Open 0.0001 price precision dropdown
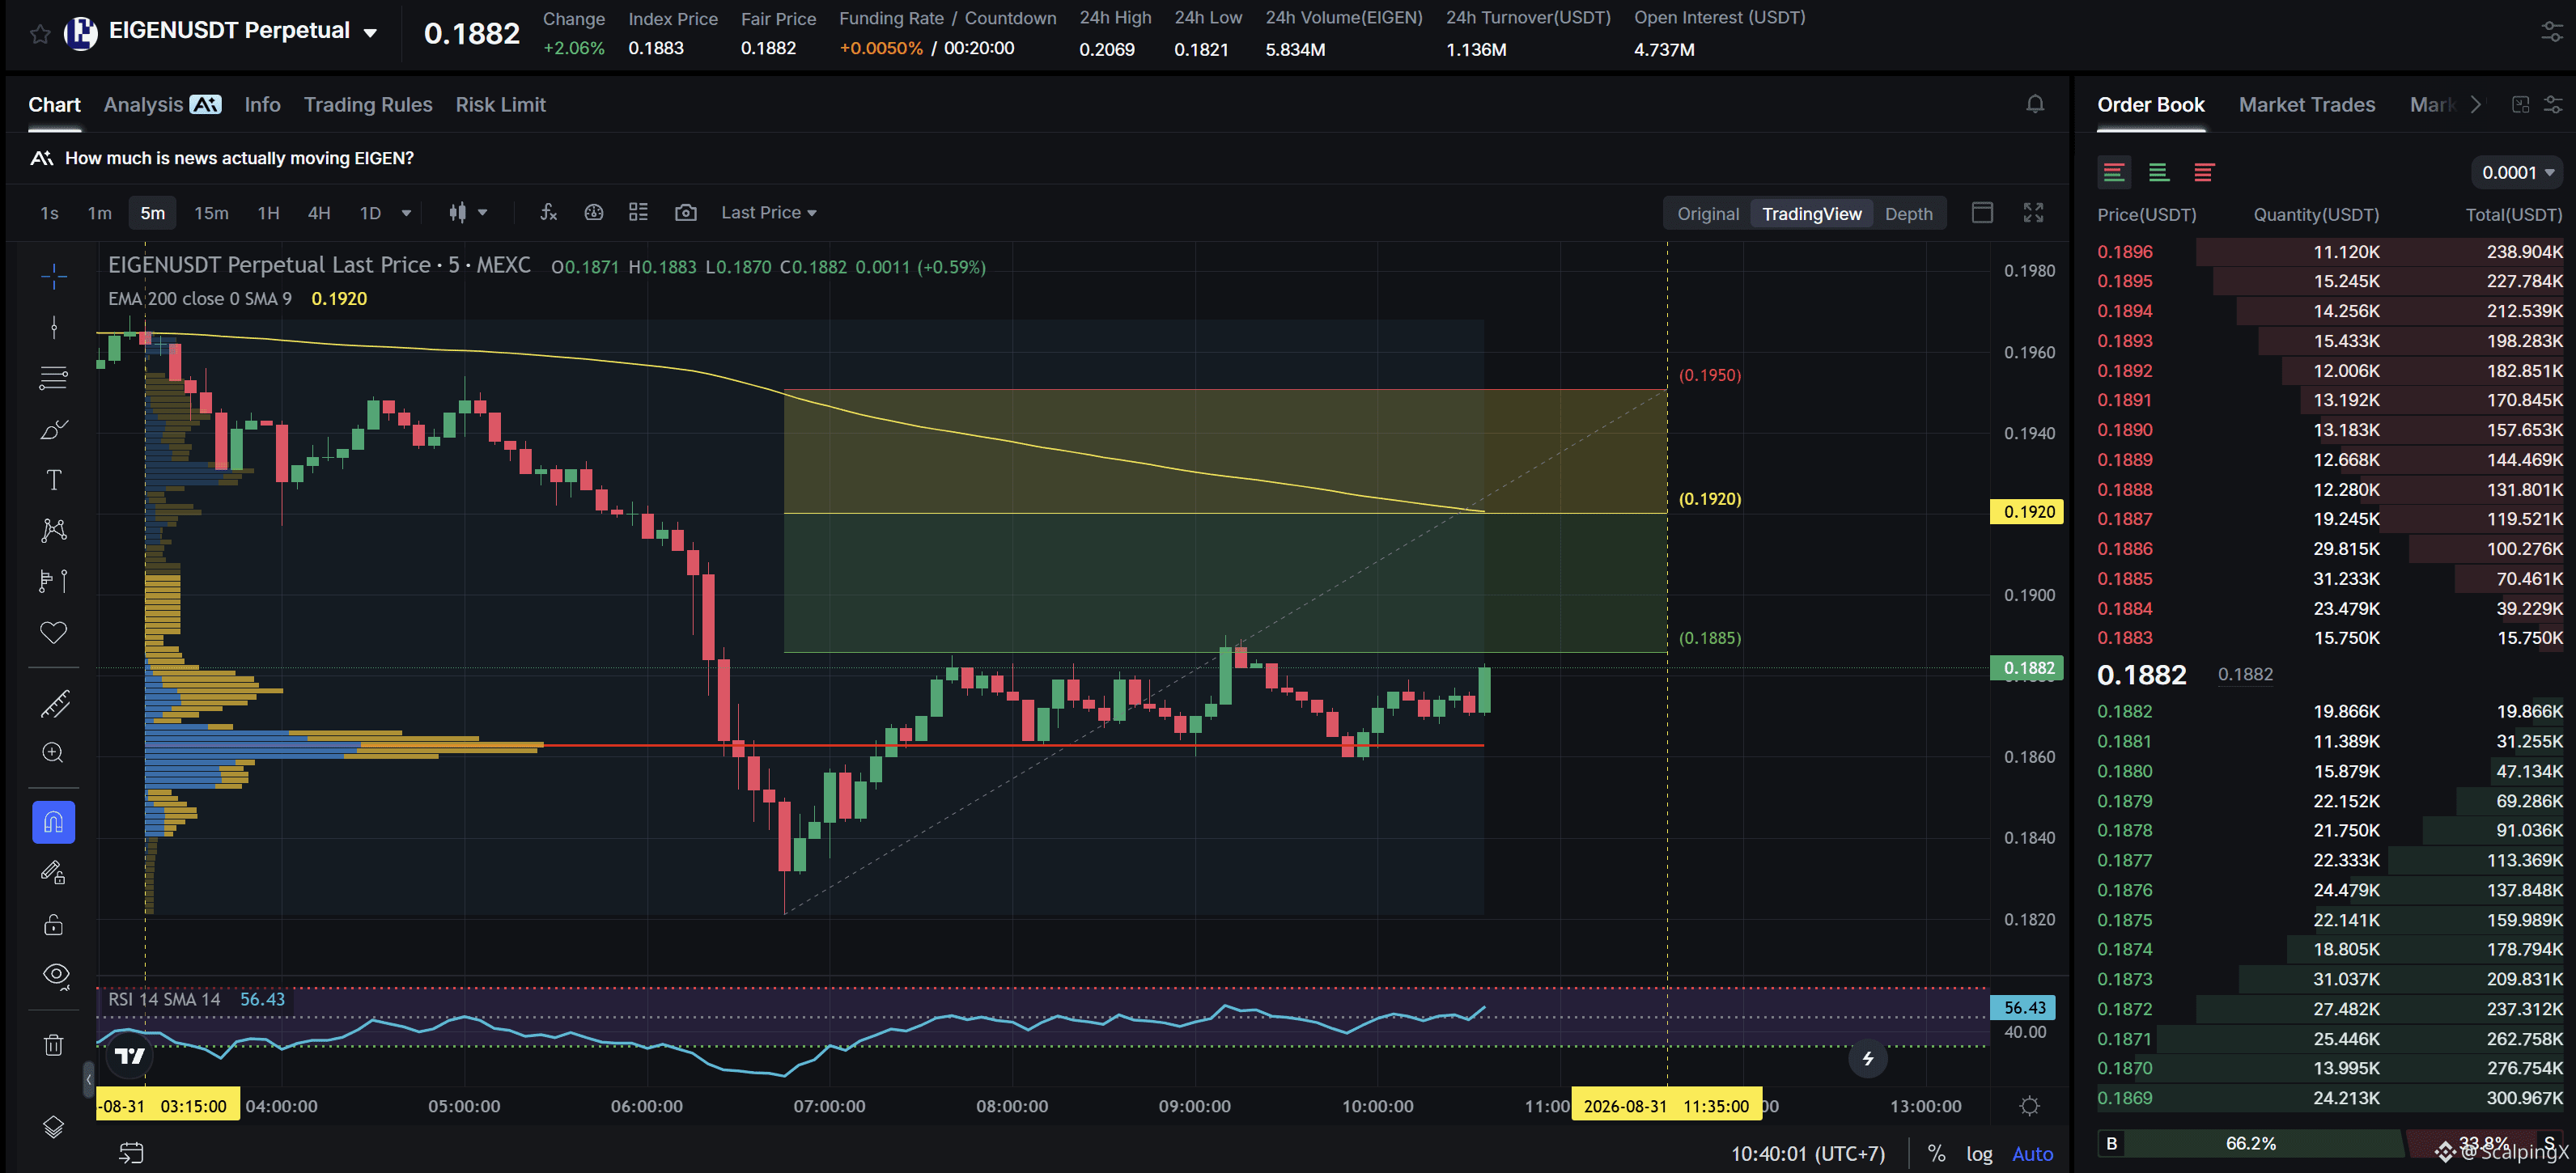 2516,172
